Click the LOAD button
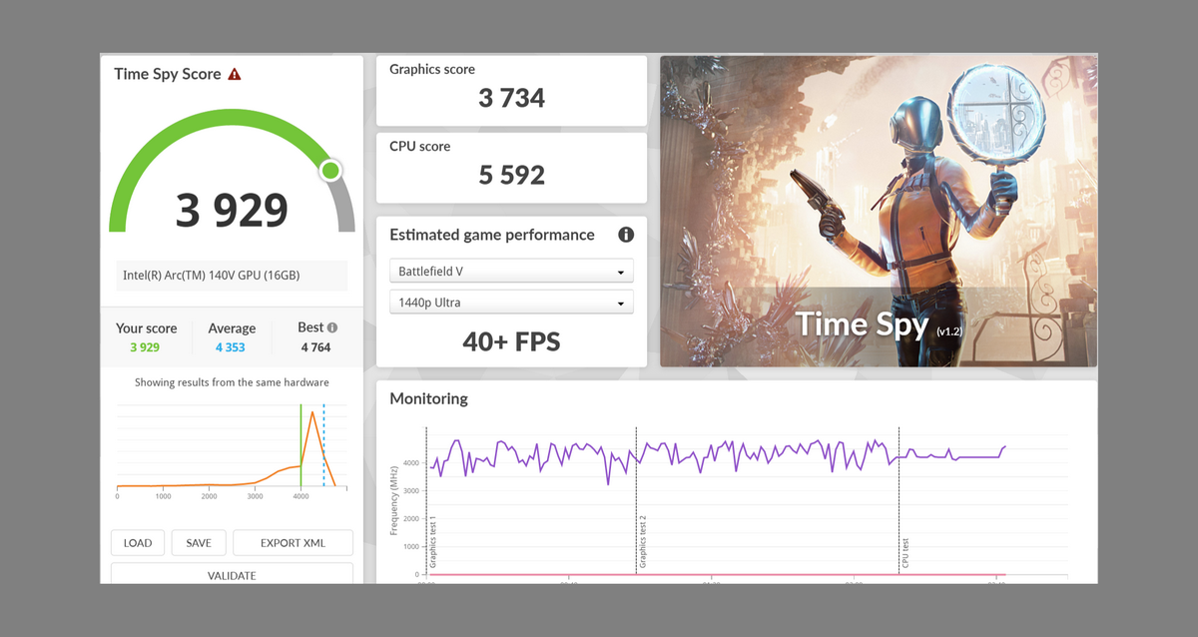Viewport: 1198px width, 637px height. [x=138, y=543]
